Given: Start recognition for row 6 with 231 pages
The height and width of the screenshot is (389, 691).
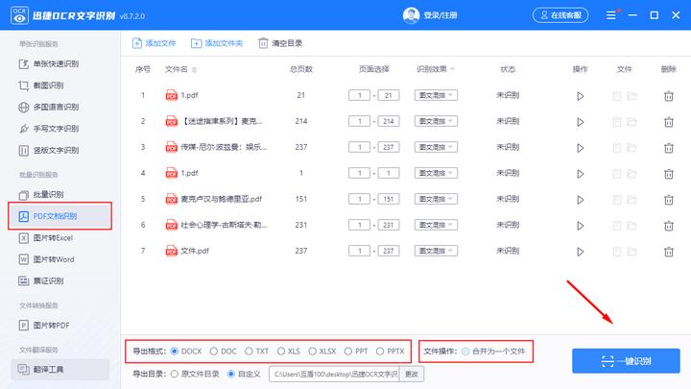Looking at the screenshot, I should (580, 226).
